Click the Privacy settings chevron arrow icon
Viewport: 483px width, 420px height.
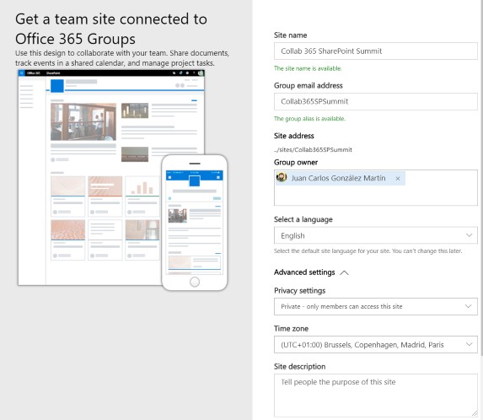[x=469, y=306]
